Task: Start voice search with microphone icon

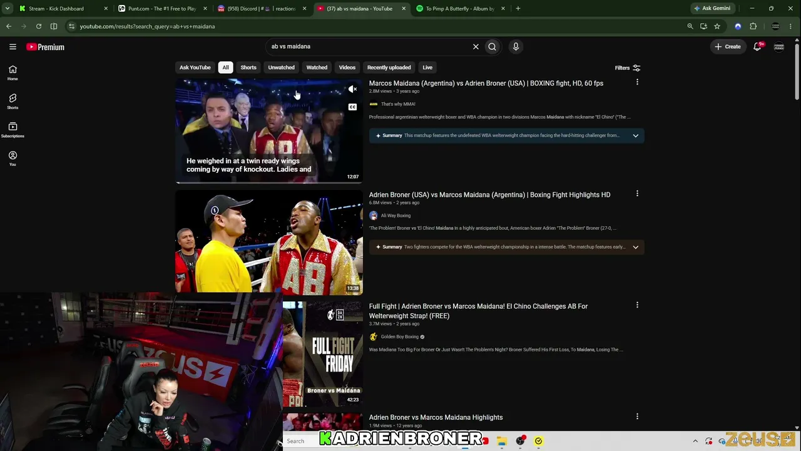Action: 516,46
